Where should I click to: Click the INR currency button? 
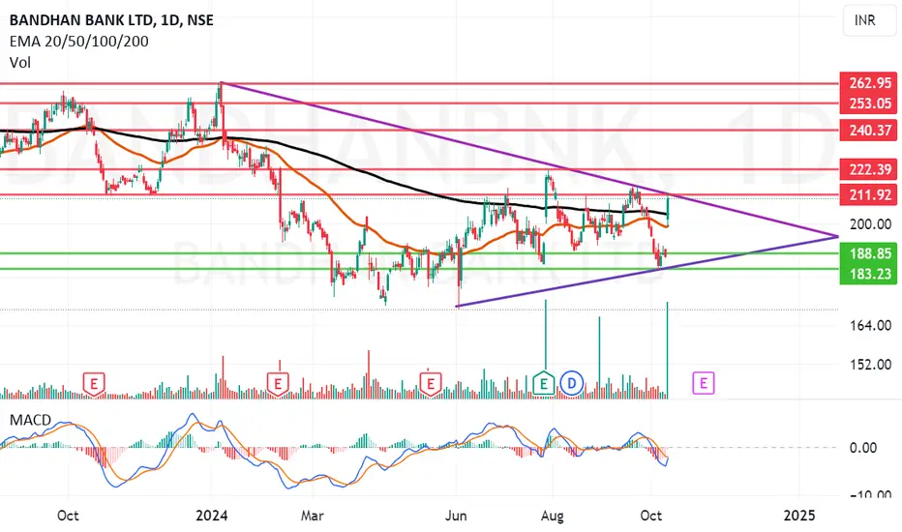869,20
